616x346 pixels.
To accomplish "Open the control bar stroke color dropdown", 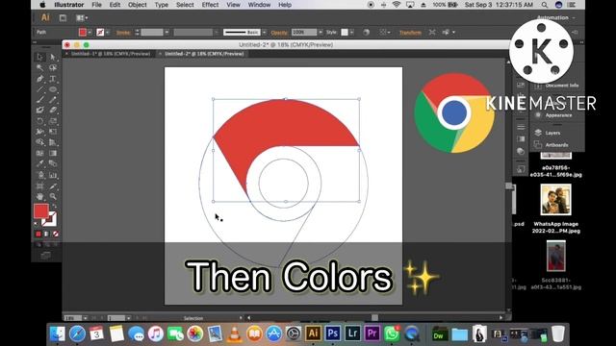I will 108,32.
